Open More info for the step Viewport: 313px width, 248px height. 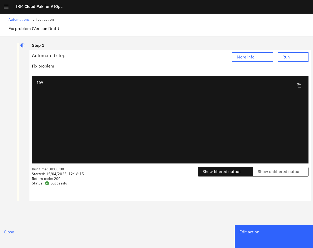point(253,57)
